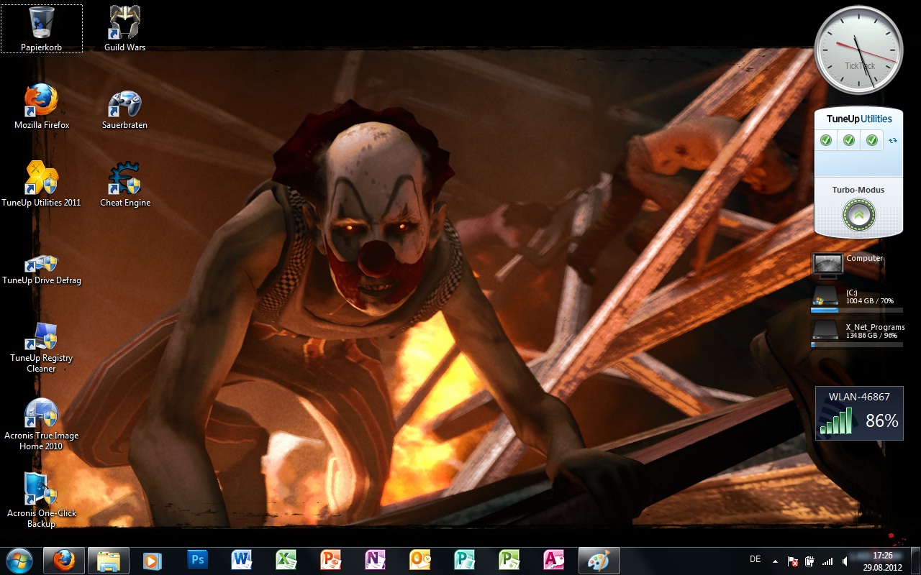Open Publisher teal icon in the taskbar
This screenshot has height=575, width=921.
pos(465,561)
